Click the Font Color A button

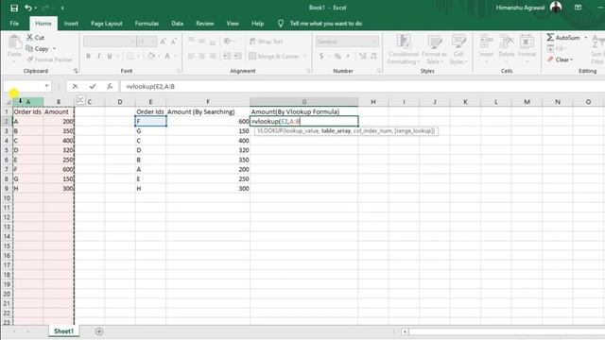pyautogui.click(x=167, y=57)
